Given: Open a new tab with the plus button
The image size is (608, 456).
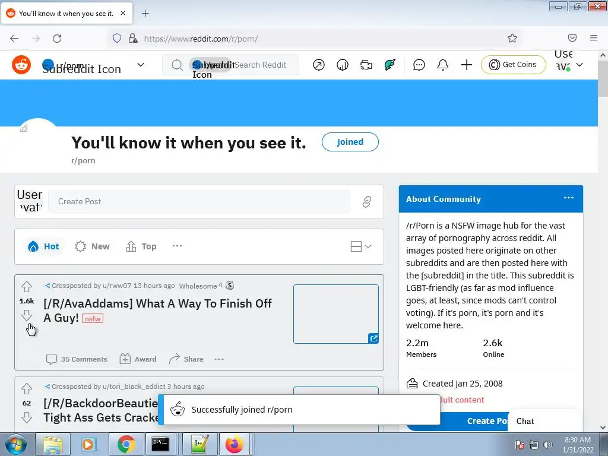Looking at the screenshot, I should click(x=145, y=14).
